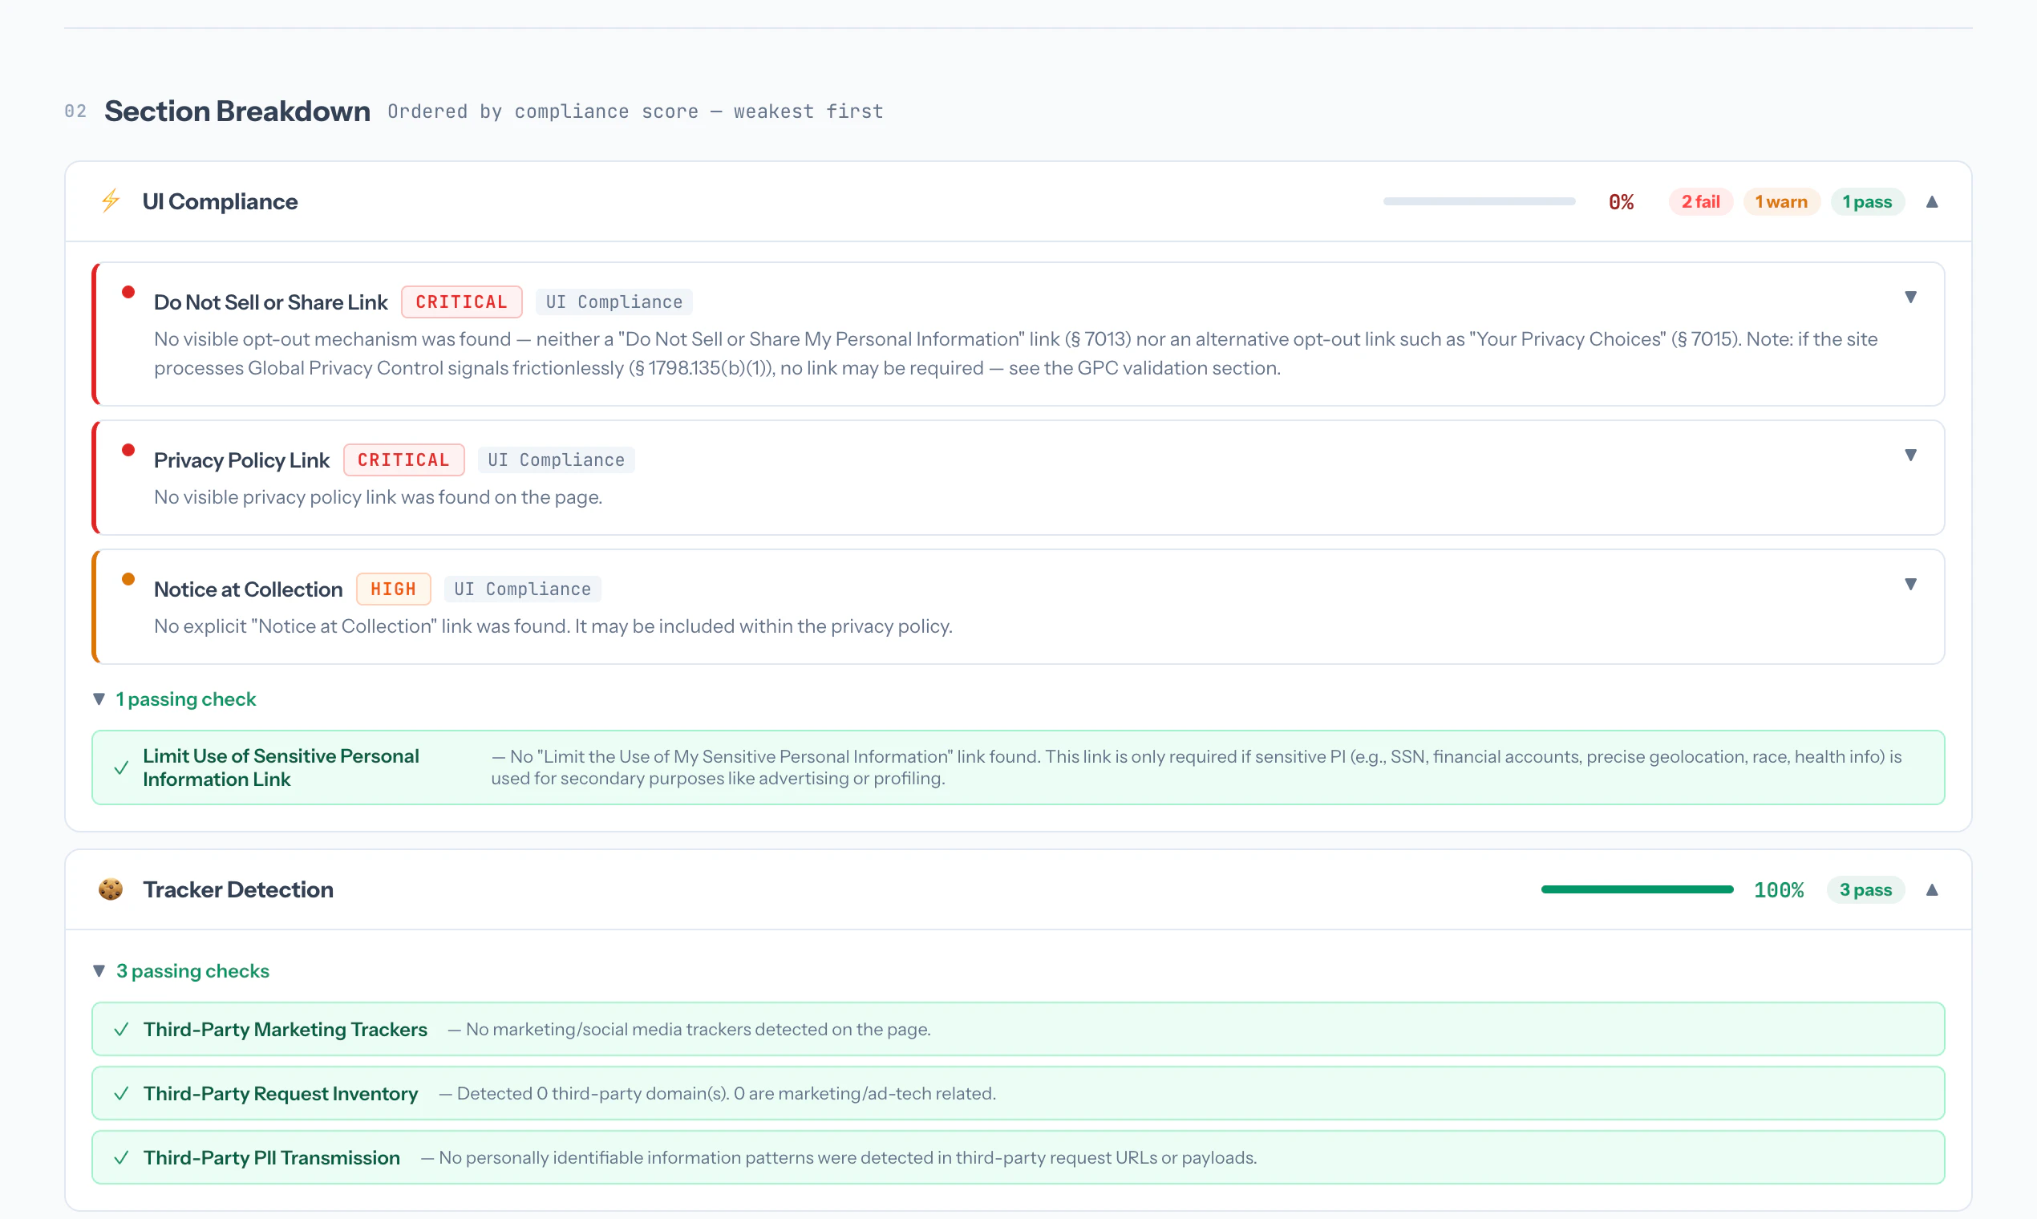Click the cookie icon next to Tracker Detection
2037x1219 pixels.
pyautogui.click(x=111, y=889)
